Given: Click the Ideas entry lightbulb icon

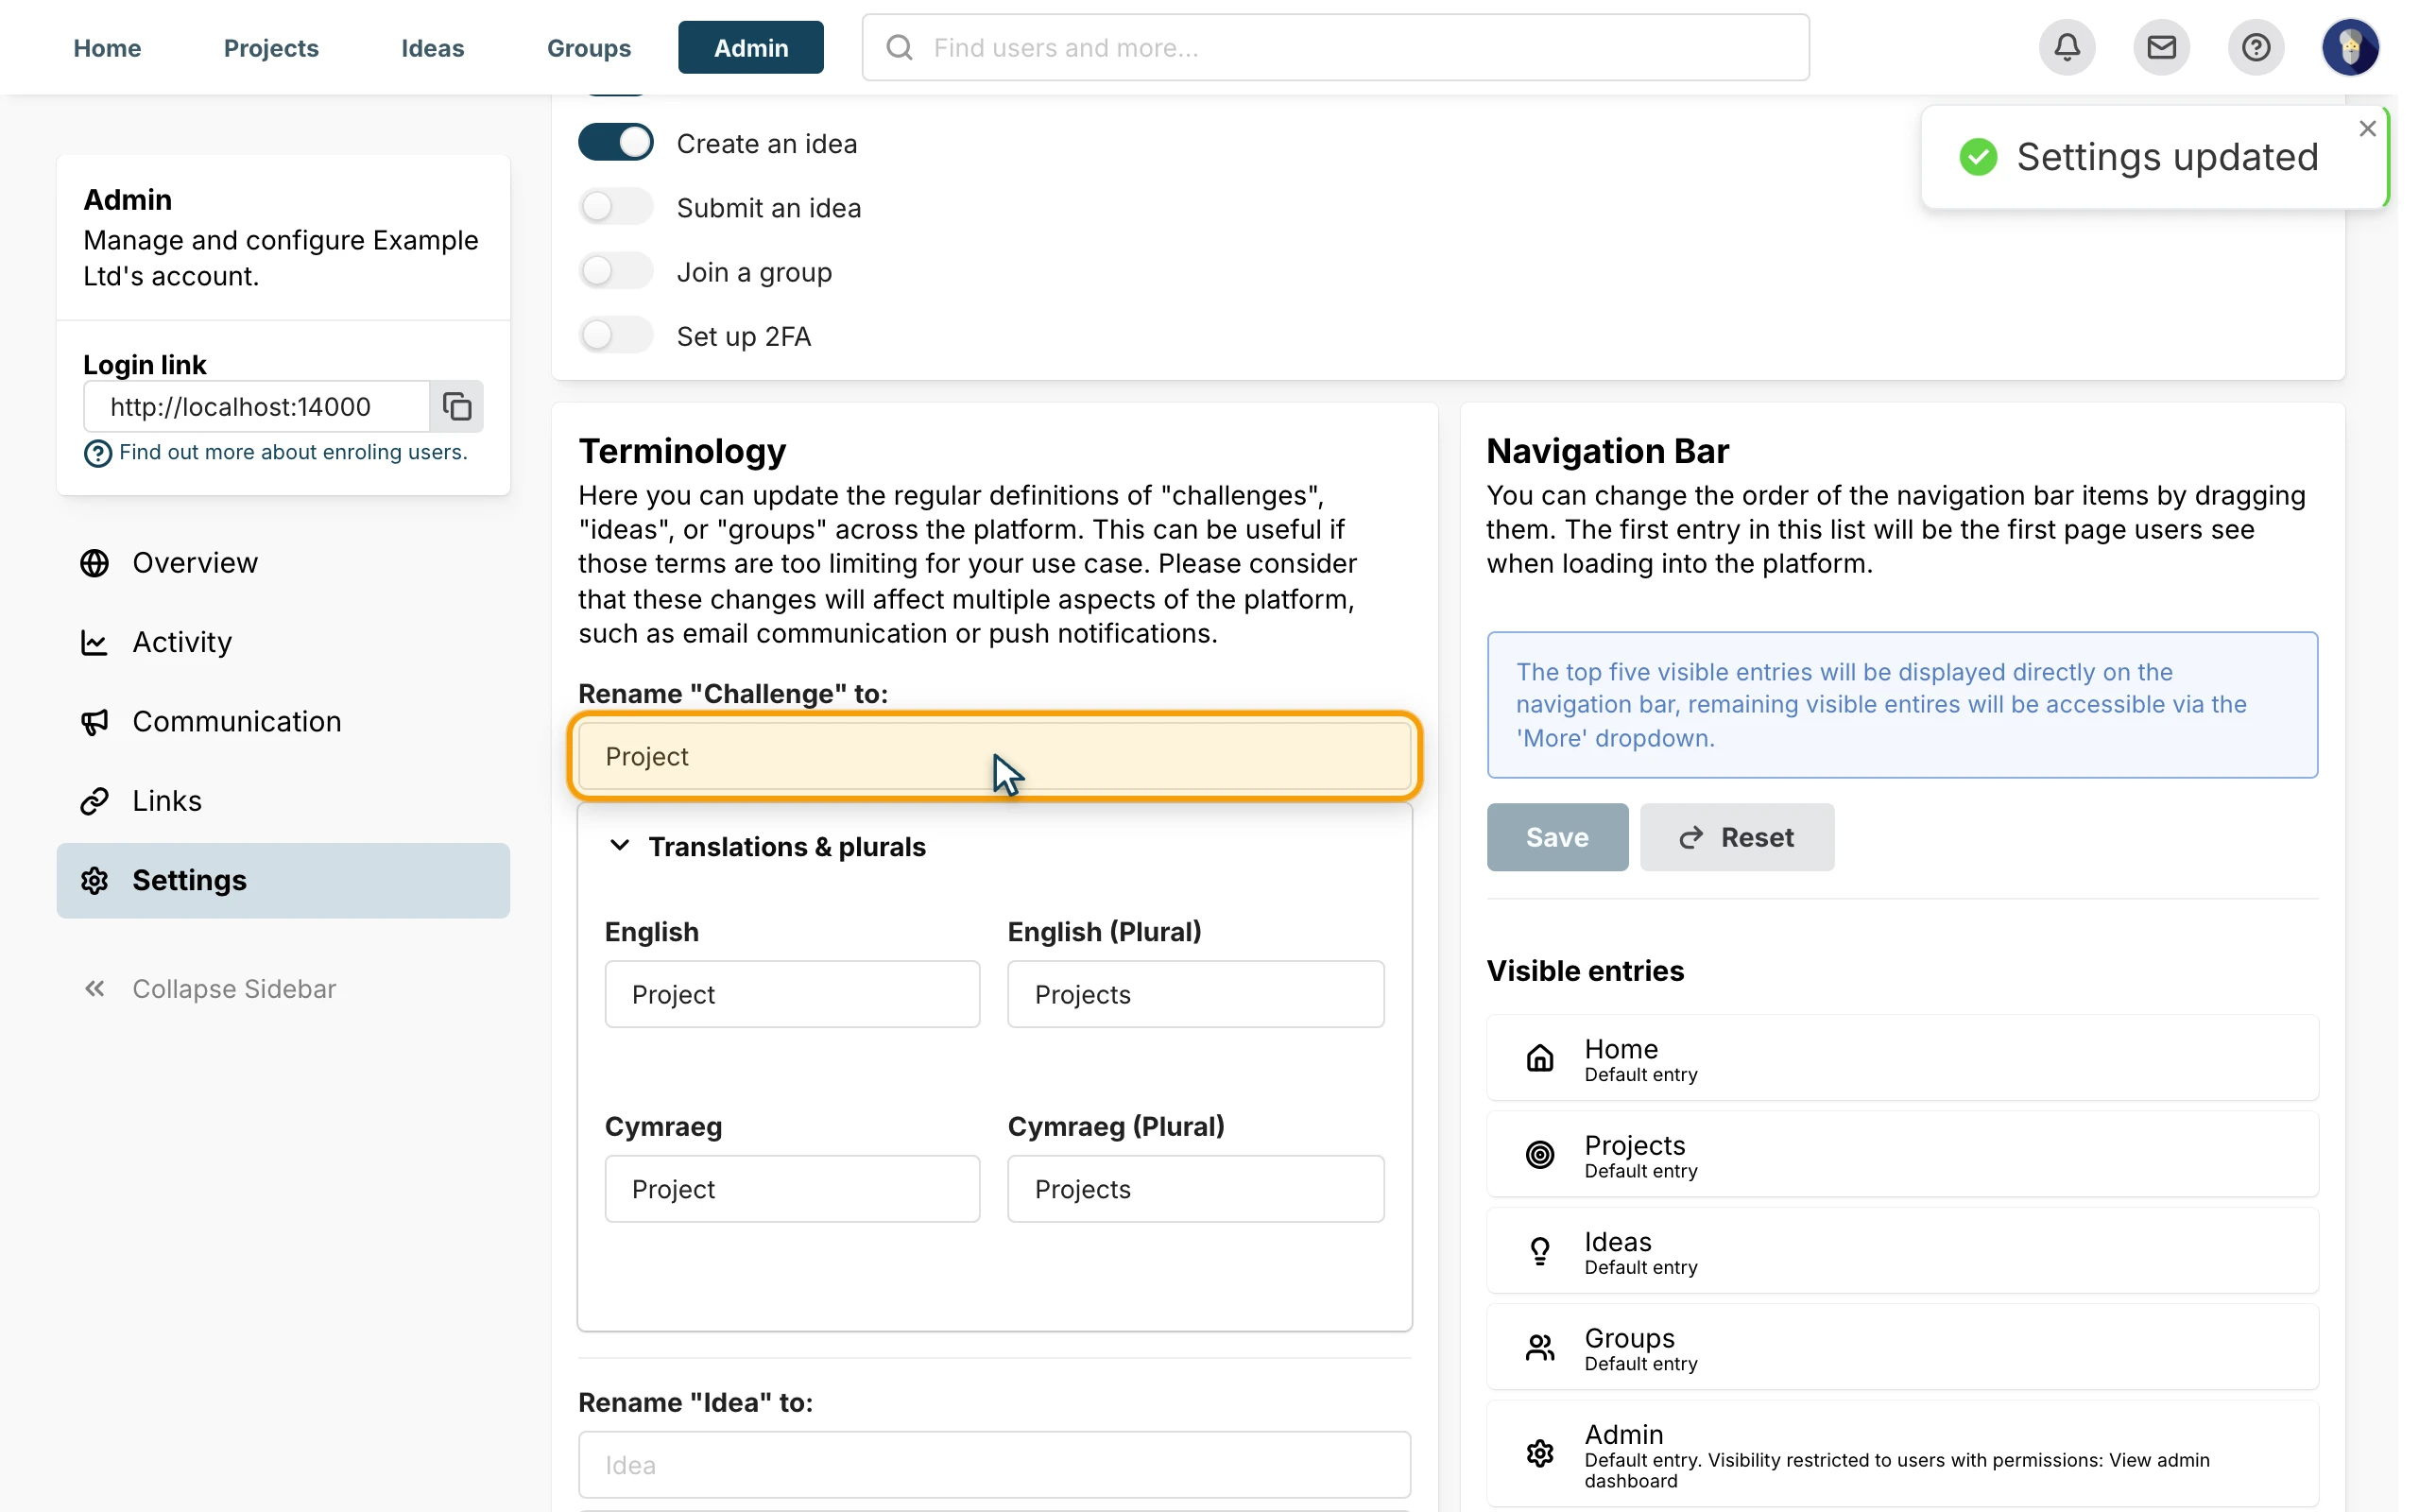Looking at the screenshot, I should pos(1539,1251).
